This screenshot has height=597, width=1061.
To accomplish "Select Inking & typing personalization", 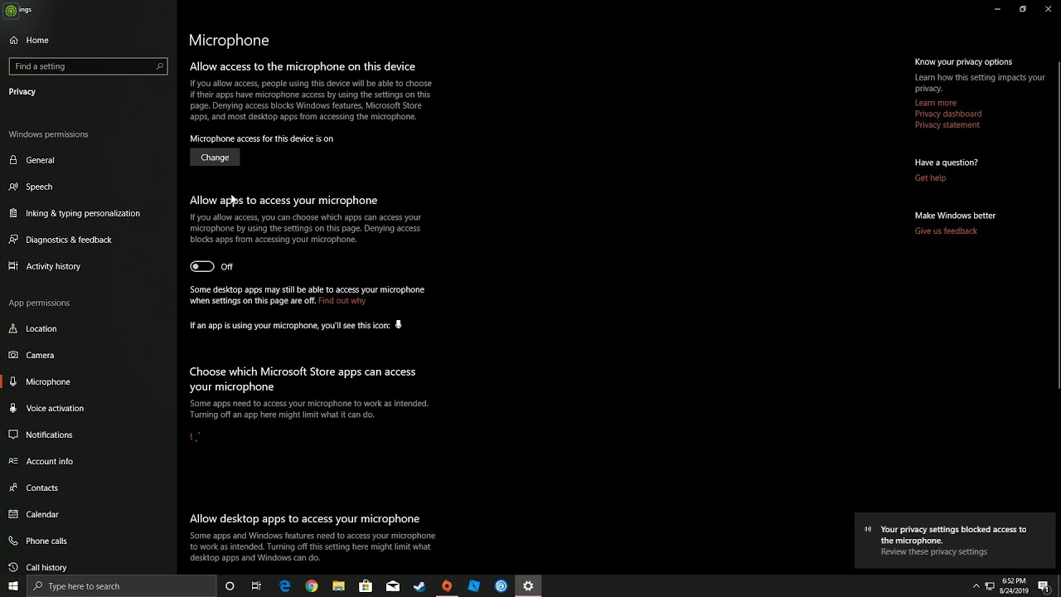I will pyautogui.click(x=74, y=213).
